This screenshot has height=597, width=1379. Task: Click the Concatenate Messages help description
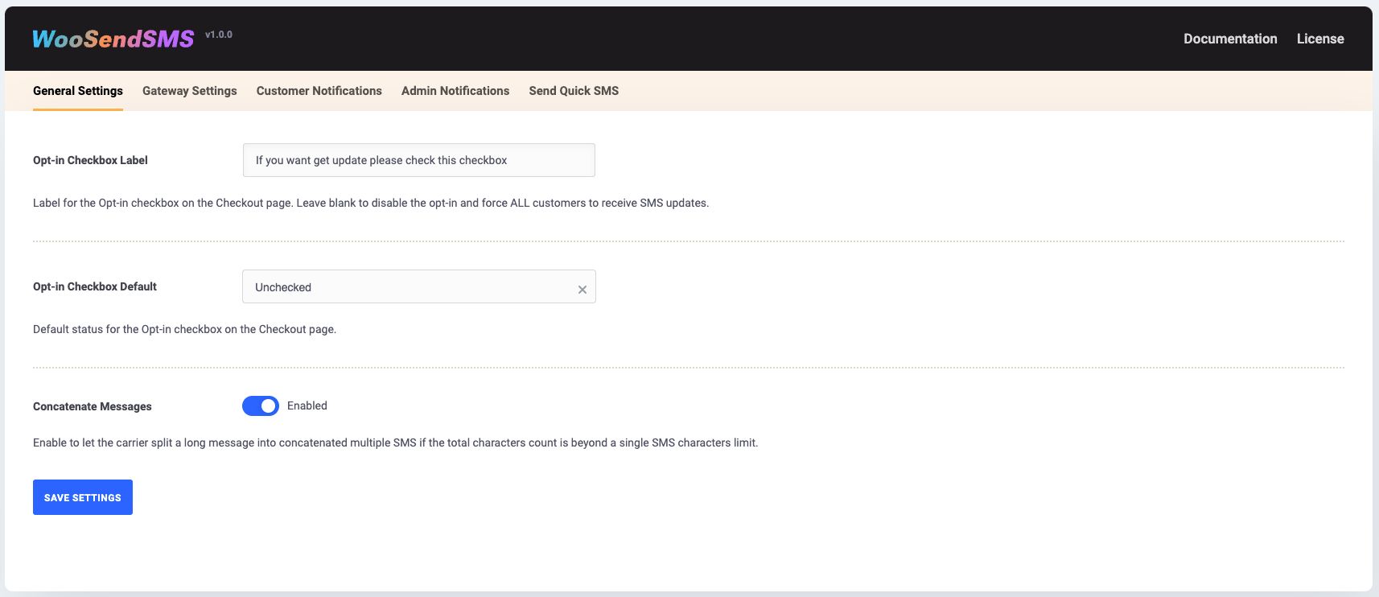coord(395,443)
